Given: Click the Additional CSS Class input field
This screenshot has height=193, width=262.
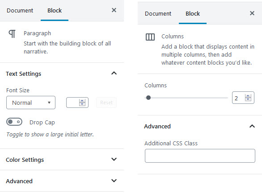Looking at the screenshot, I should (x=200, y=156).
